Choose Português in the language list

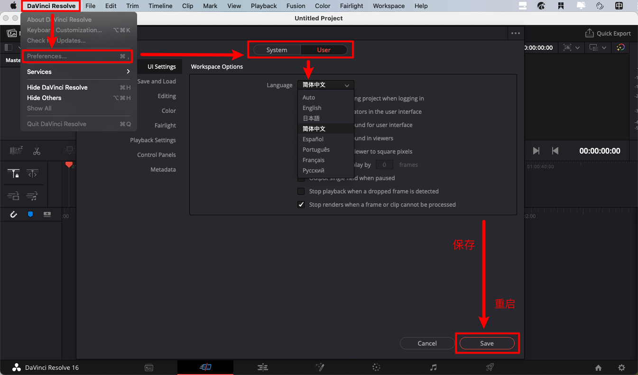(326, 149)
